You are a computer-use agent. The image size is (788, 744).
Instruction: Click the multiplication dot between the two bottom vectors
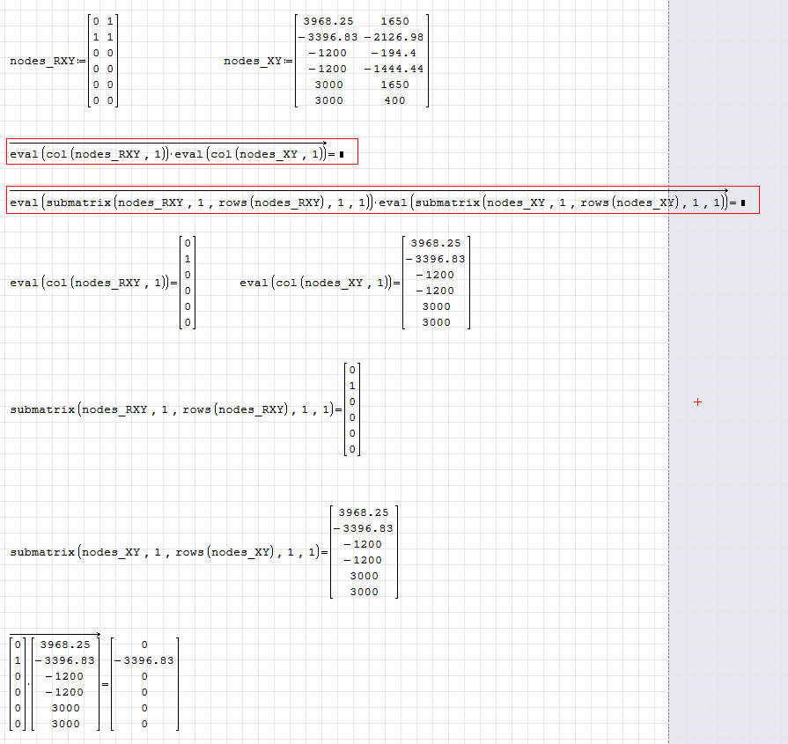[28, 684]
